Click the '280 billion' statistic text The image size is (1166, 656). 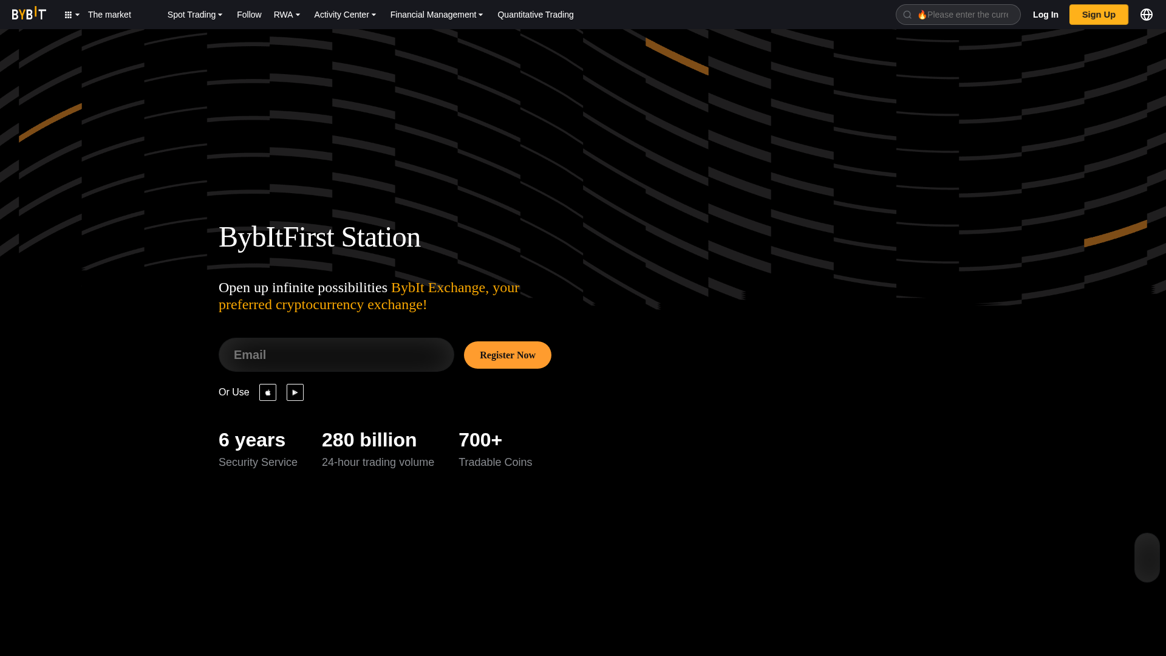(369, 440)
